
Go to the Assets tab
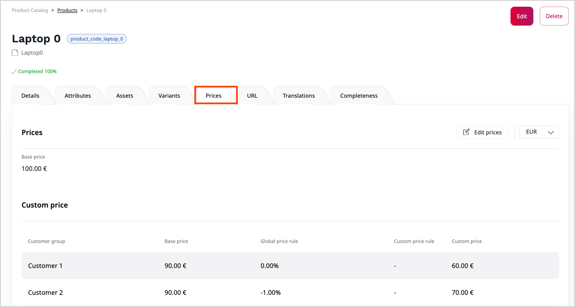tap(124, 95)
